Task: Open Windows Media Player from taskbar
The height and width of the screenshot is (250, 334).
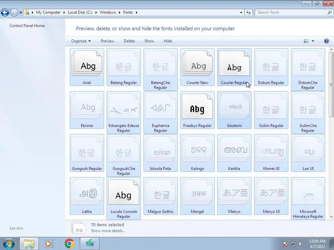Action: 48,243
